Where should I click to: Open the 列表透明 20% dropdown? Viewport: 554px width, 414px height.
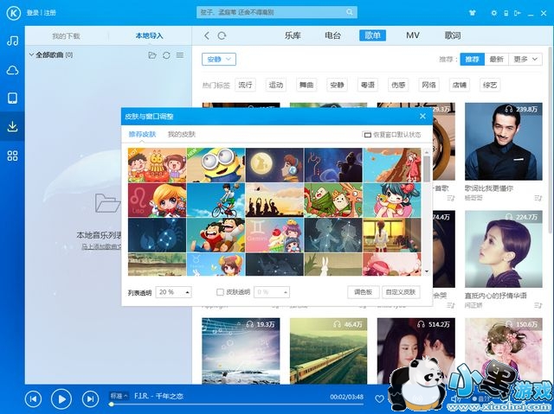pos(178,292)
